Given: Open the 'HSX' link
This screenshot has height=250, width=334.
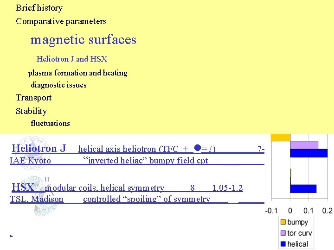Looking at the screenshot, I should point(23,187).
